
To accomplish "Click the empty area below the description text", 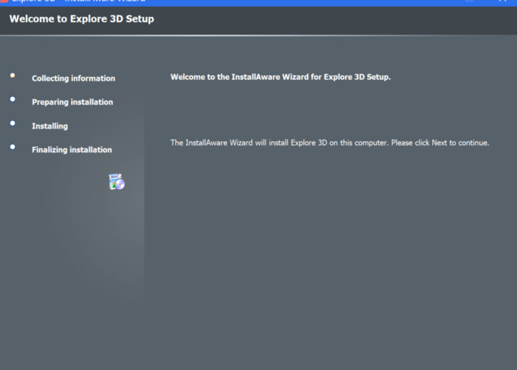I will tap(329, 247).
